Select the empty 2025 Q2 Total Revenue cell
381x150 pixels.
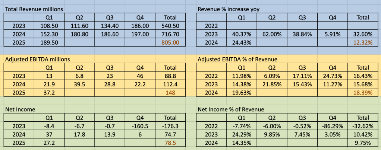[79, 43]
